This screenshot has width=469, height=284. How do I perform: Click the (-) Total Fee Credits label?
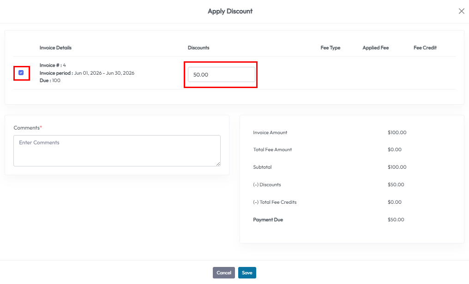coord(275,202)
